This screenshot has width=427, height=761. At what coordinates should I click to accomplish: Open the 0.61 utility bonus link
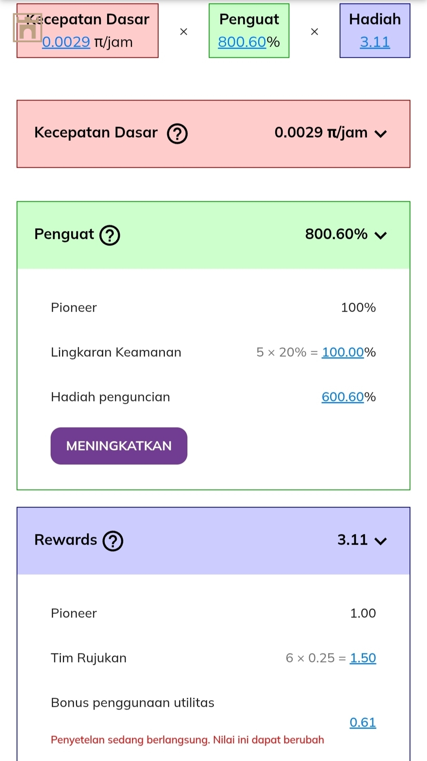[x=363, y=722]
